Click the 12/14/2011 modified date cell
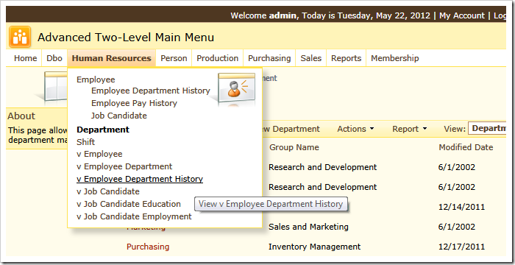This screenshot has height=265, width=515. 461,207
